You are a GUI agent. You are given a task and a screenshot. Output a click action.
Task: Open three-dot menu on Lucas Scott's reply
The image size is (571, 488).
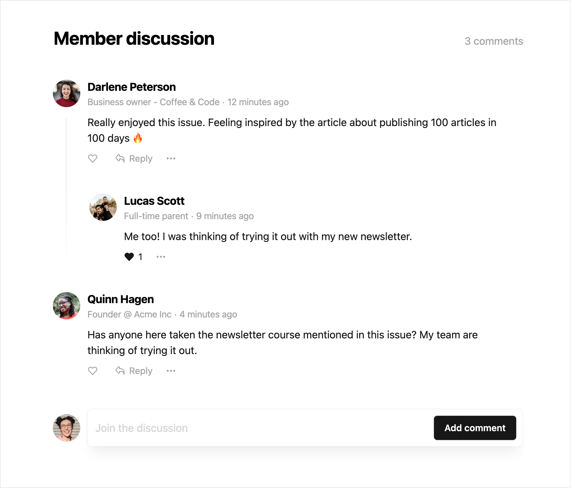click(x=161, y=257)
